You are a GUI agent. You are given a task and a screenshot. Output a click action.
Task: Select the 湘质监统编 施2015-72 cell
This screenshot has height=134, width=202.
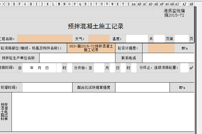click(x=174, y=13)
